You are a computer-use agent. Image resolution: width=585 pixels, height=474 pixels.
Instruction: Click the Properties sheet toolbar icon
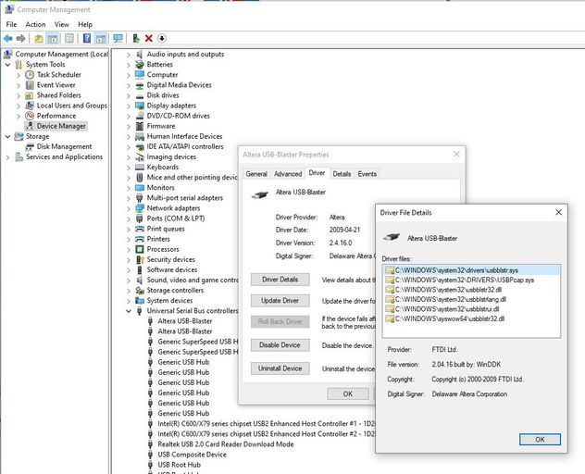[69, 39]
